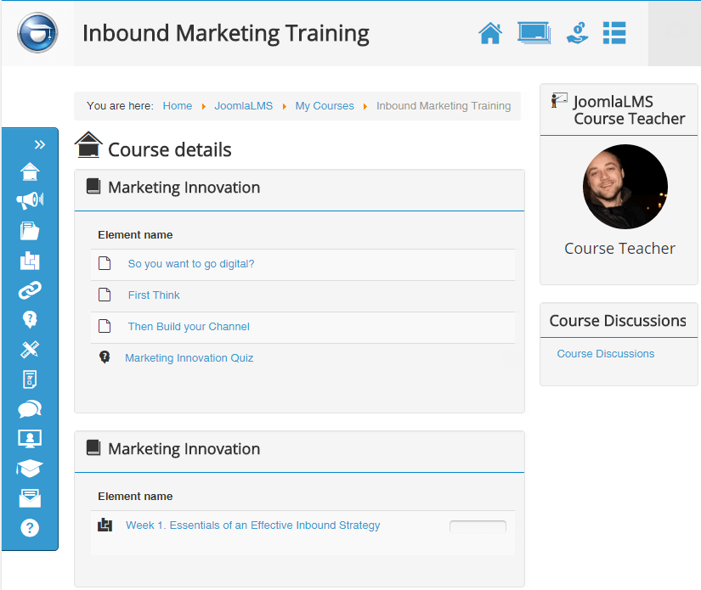Viewport: 701px width, 590px height.
Task: Select the announcements megaphone icon in sidebar
Action: 30,200
